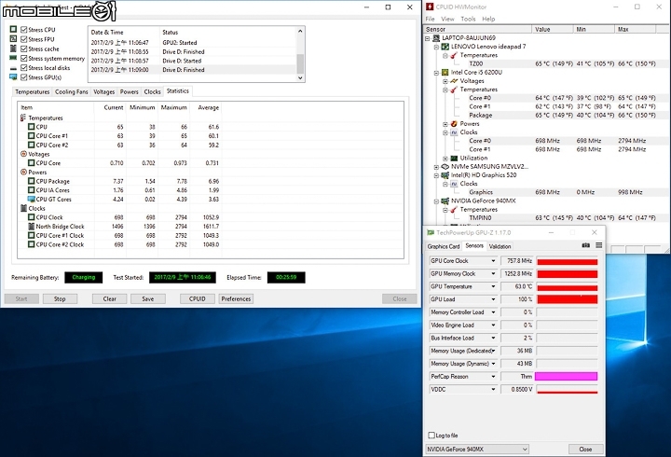Open the CPUID button
The width and height of the screenshot is (671, 457).
click(198, 299)
